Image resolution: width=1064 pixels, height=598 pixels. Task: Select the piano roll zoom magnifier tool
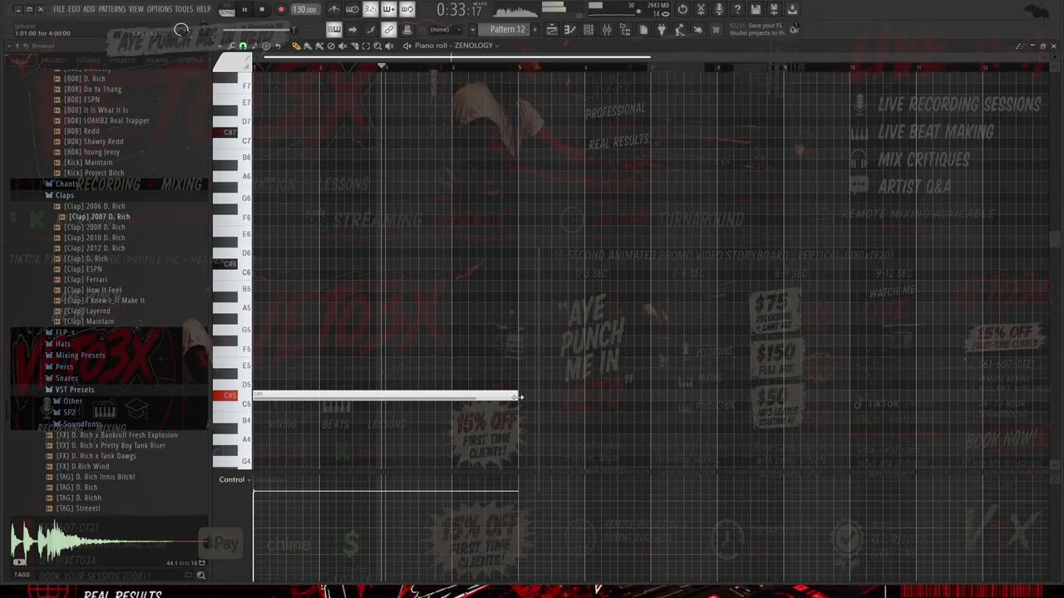pyautogui.click(x=377, y=47)
